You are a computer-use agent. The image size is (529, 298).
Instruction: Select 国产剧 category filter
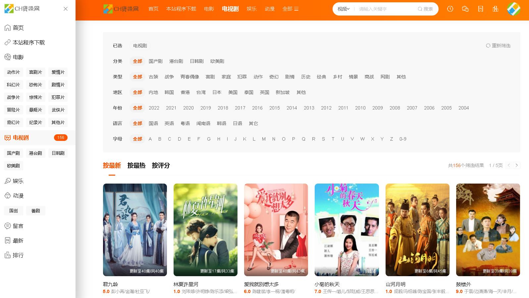[x=155, y=61]
